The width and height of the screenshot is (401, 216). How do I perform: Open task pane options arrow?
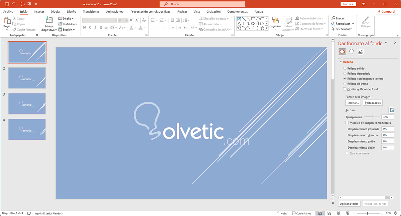coord(386,43)
